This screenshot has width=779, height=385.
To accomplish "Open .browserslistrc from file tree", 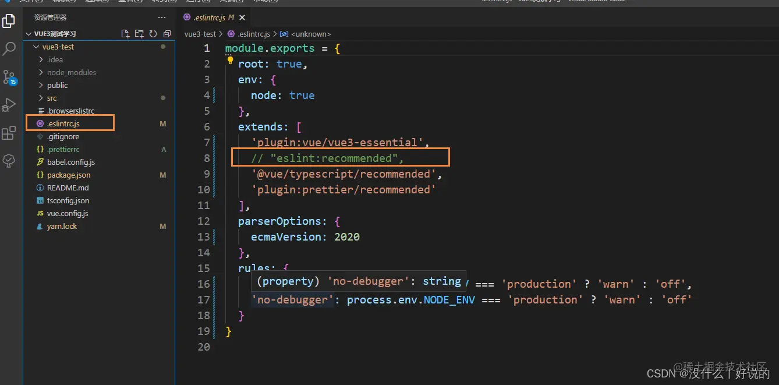I will click(70, 111).
